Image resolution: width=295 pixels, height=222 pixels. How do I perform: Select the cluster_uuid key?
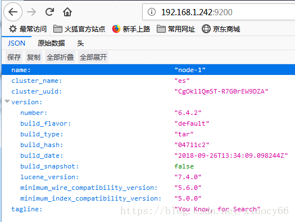[x=37, y=91]
